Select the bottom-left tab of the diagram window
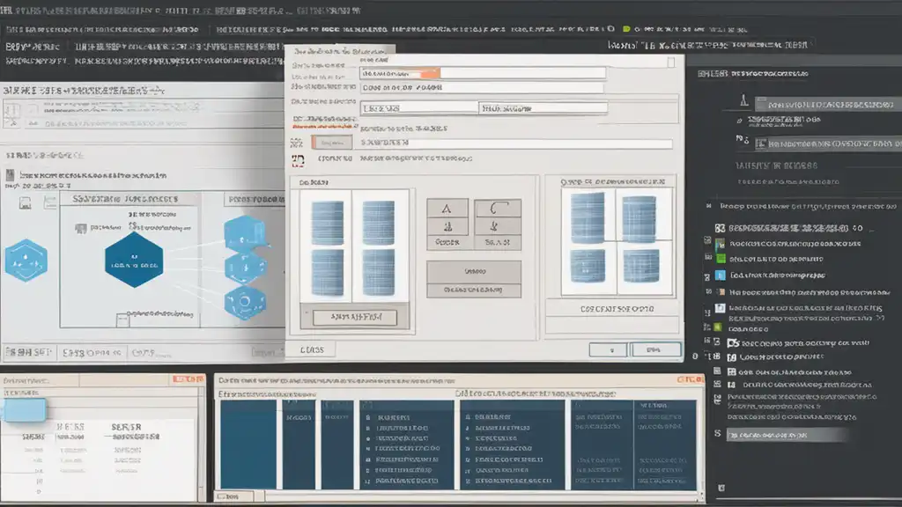This screenshot has height=507, width=902. (x=26, y=352)
